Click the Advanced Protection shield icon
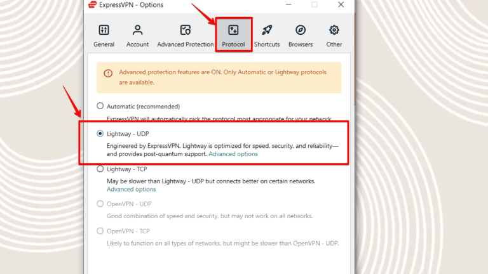Viewport: 488px width, 274px height. (x=185, y=30)
